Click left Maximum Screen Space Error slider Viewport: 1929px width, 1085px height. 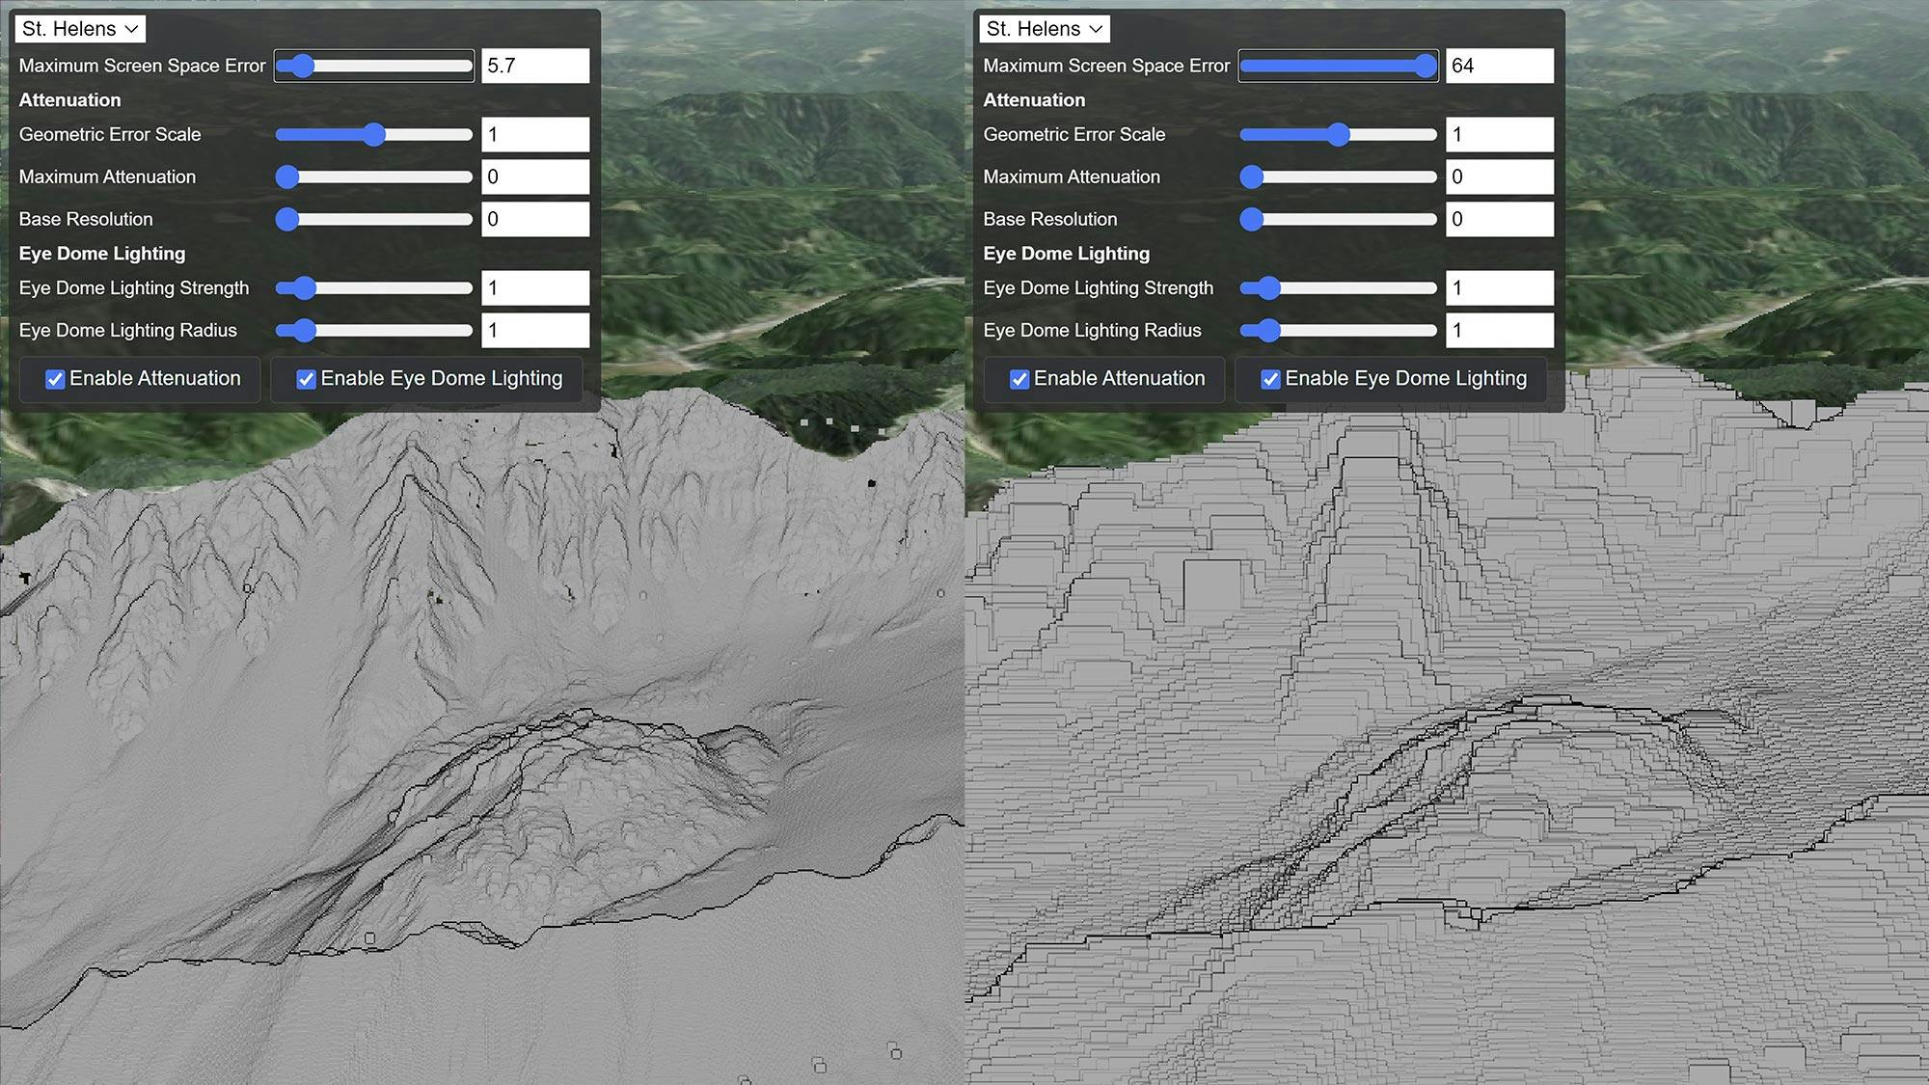click(374, 66)
